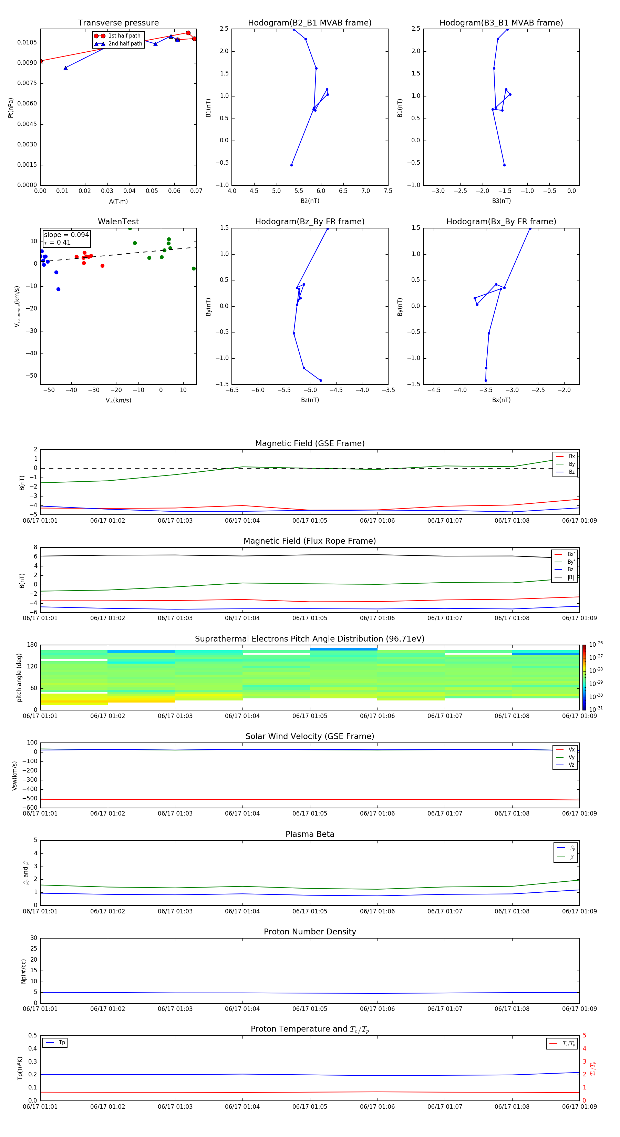Click the 'Magnetic Field (Flux Rope Frame)' title
Viewport: 620px width, 1137px height.
point(310,541)
